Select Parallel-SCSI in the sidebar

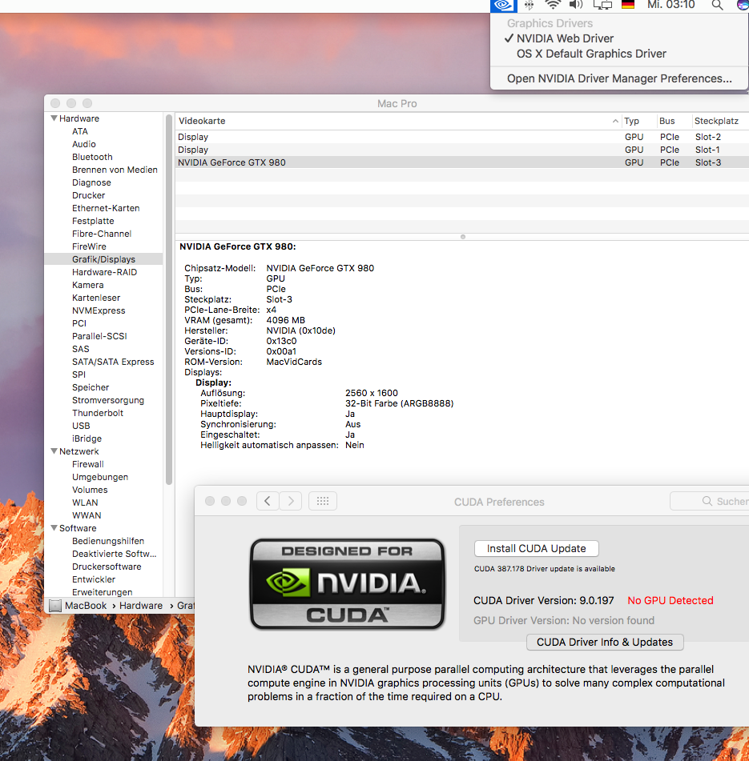pyautogui.click(x=99, y=336)
